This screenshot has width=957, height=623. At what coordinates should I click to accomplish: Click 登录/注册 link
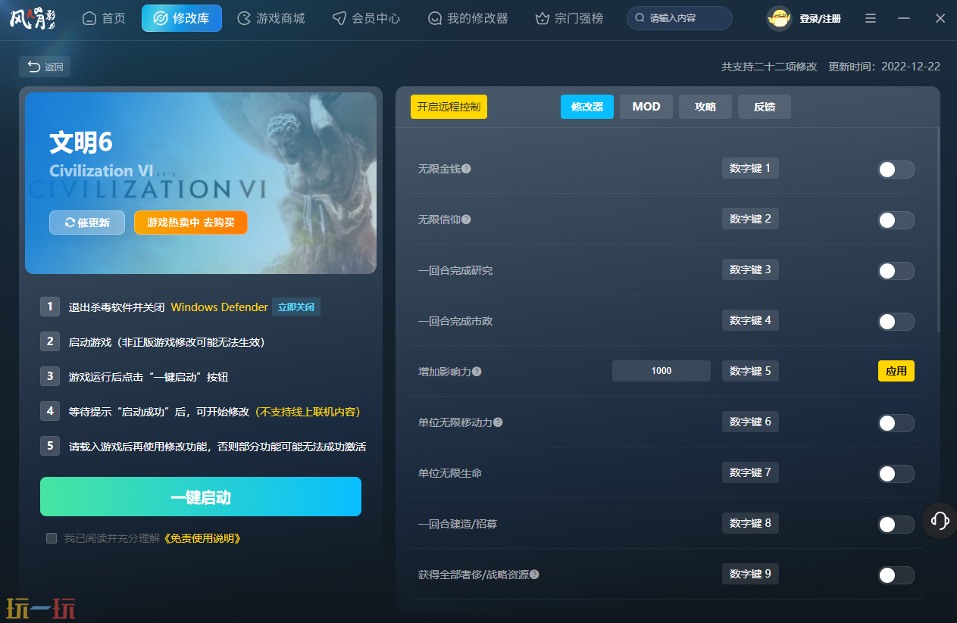(x=820, y=18)
